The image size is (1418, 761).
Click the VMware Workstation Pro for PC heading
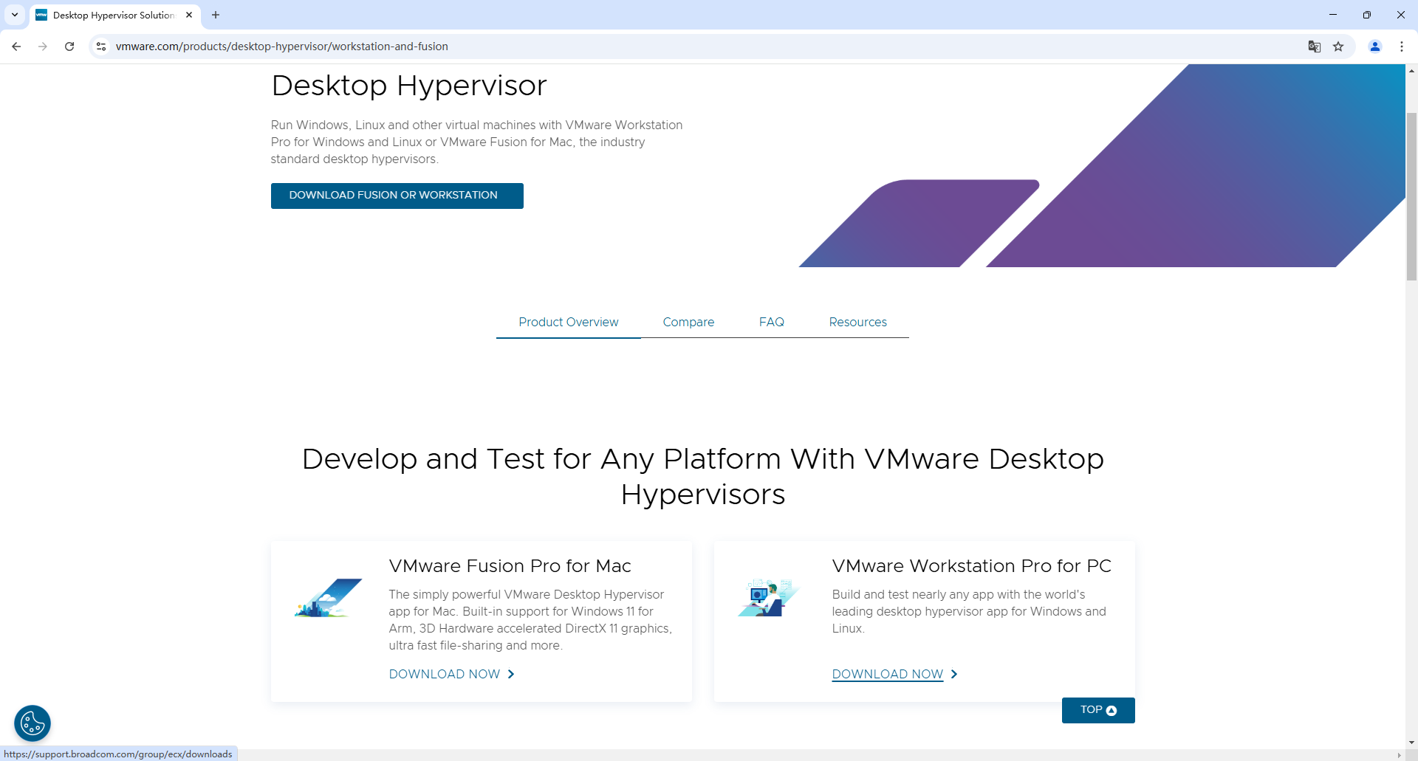click(x=972, y=566)
